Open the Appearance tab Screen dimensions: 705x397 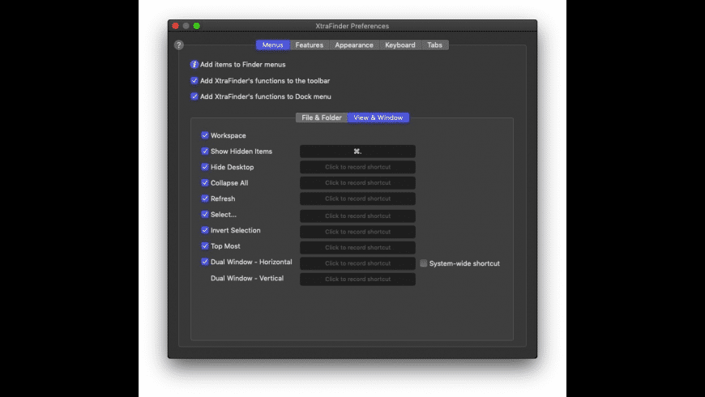point(354,45)
